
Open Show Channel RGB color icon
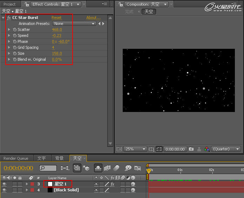coord(207,149)
